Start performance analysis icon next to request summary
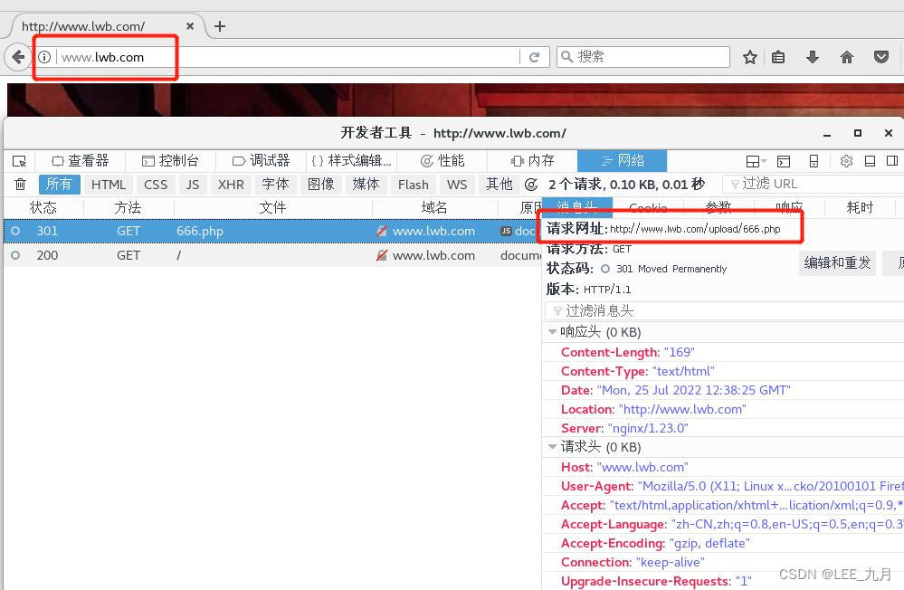The width and height of the screenshot is (904, 590). (531, 184)
